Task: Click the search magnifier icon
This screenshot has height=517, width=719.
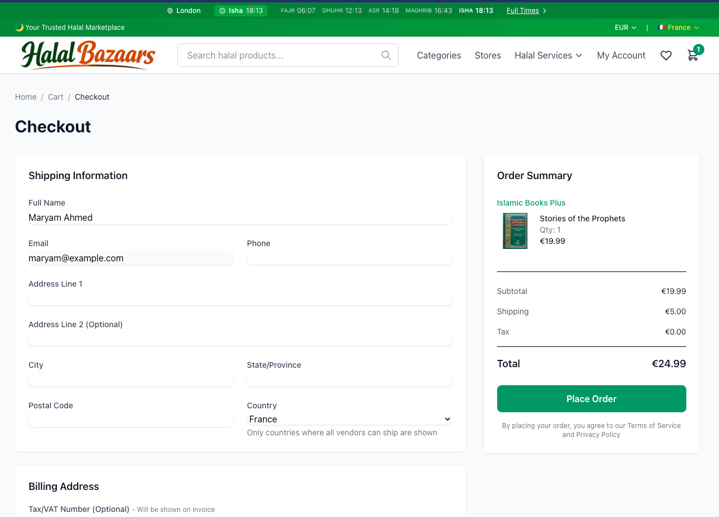Action: (x=386, y=55)
